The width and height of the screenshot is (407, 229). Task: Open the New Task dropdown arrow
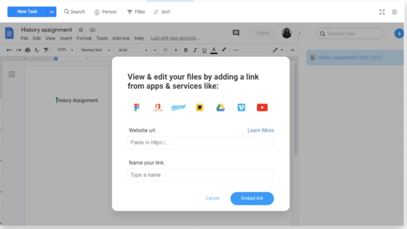tap(52, 12)
